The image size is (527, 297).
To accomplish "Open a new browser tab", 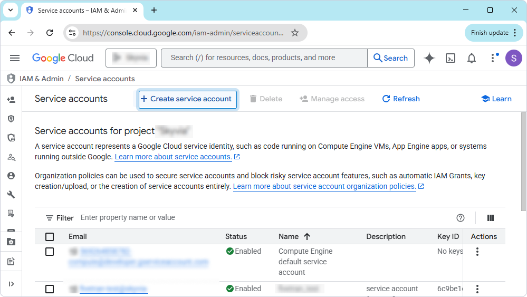I will click(154, 11).
